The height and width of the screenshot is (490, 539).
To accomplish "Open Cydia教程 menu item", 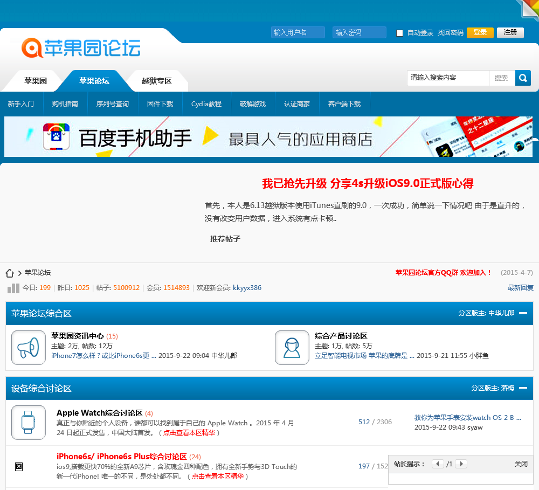I will (206, 104).
